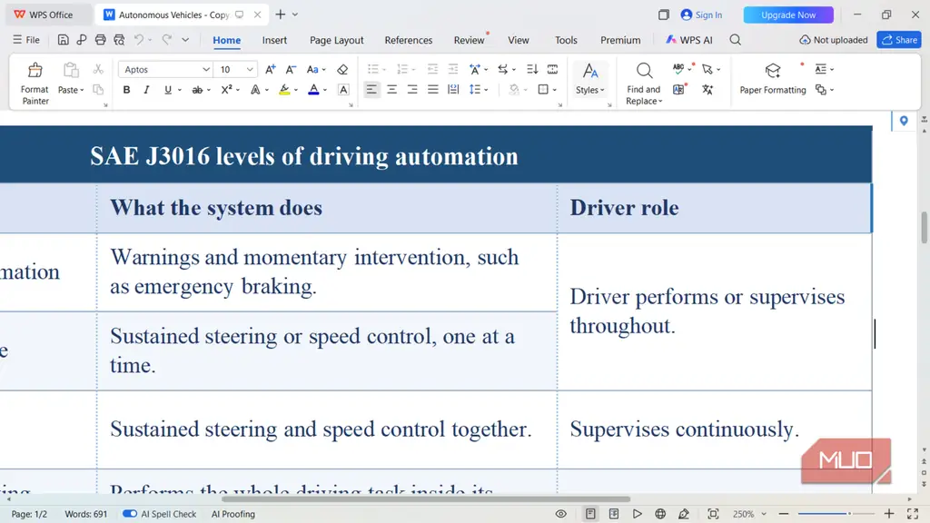Center align the paragraph
930x523 pixels.
[x=392, y=90]
